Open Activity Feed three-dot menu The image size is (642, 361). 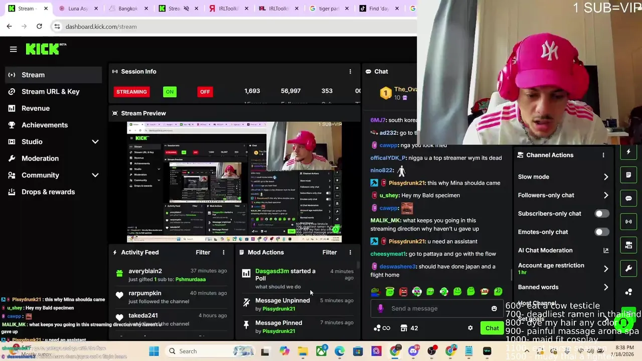[224, 252]
